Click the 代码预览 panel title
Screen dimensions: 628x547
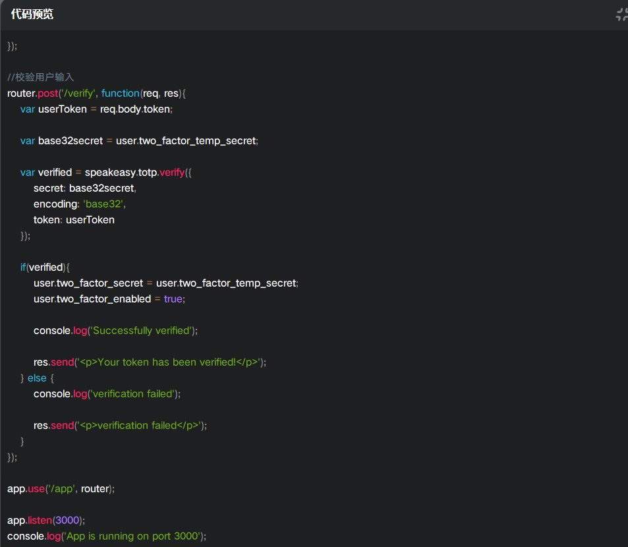tap(32, 14)
